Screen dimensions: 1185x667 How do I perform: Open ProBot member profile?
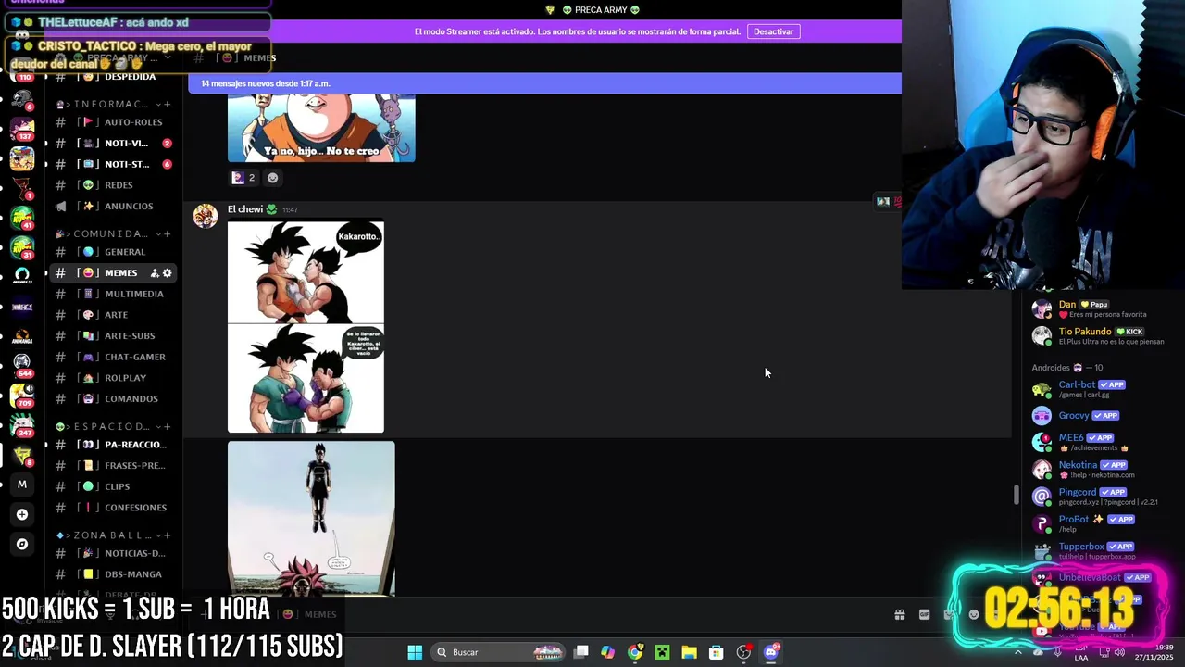pyautogui.click(x=1102, y=523)
